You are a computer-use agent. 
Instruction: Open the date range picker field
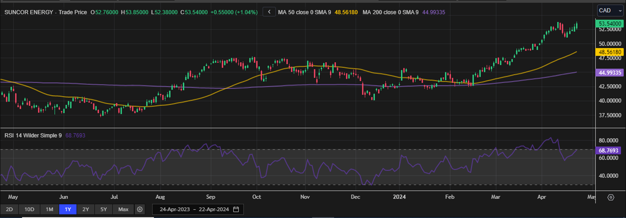[x=197, y=209]
